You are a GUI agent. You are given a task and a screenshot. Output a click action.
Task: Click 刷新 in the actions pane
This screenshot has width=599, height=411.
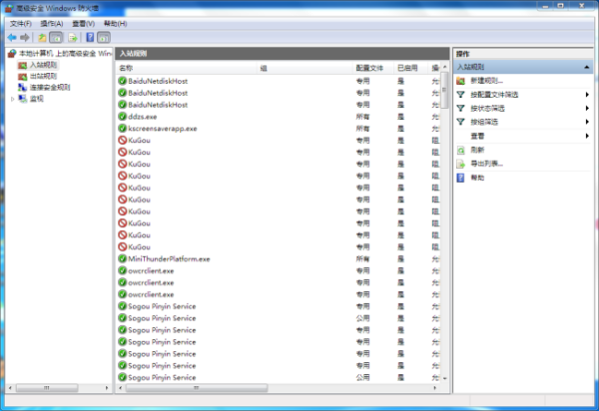(x=477, y=150)
